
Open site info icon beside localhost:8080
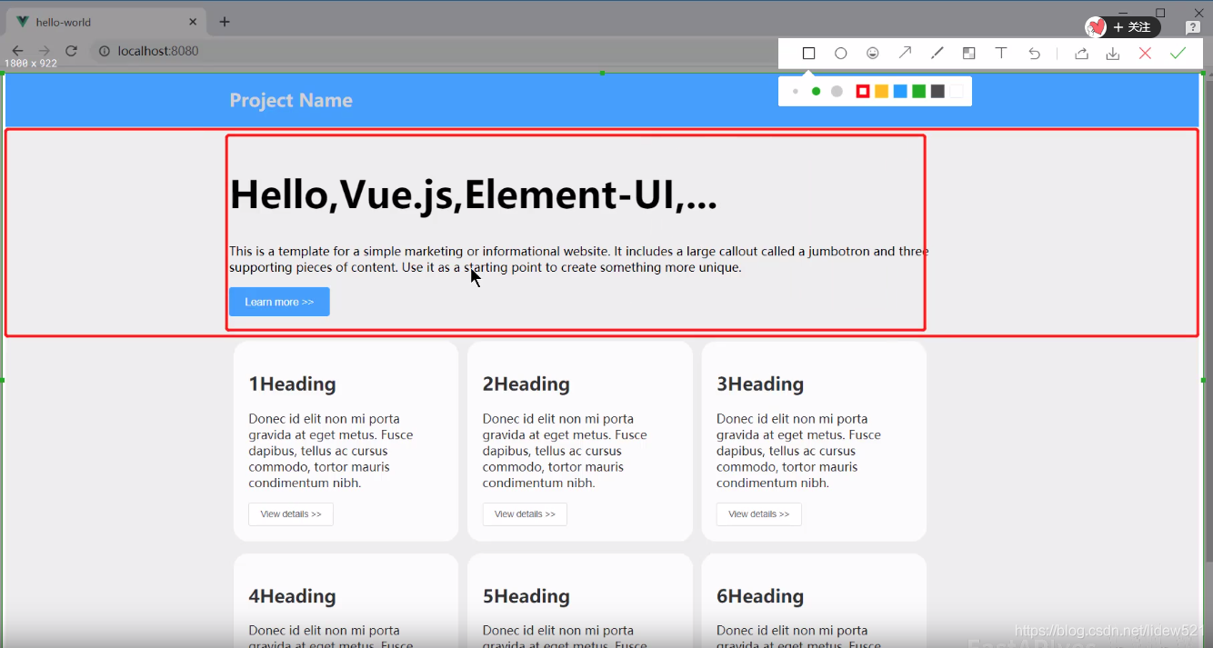[x=105, y=51]
